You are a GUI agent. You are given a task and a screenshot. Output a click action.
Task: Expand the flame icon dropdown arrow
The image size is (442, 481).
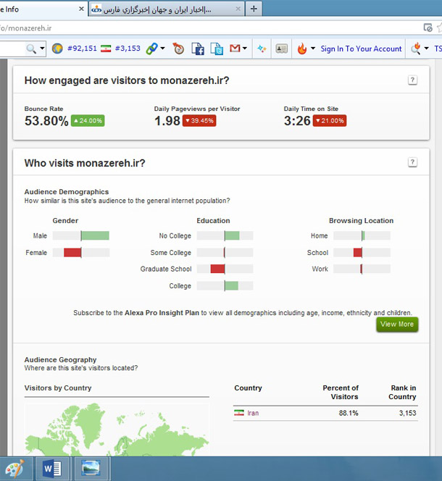click(313, 48)
